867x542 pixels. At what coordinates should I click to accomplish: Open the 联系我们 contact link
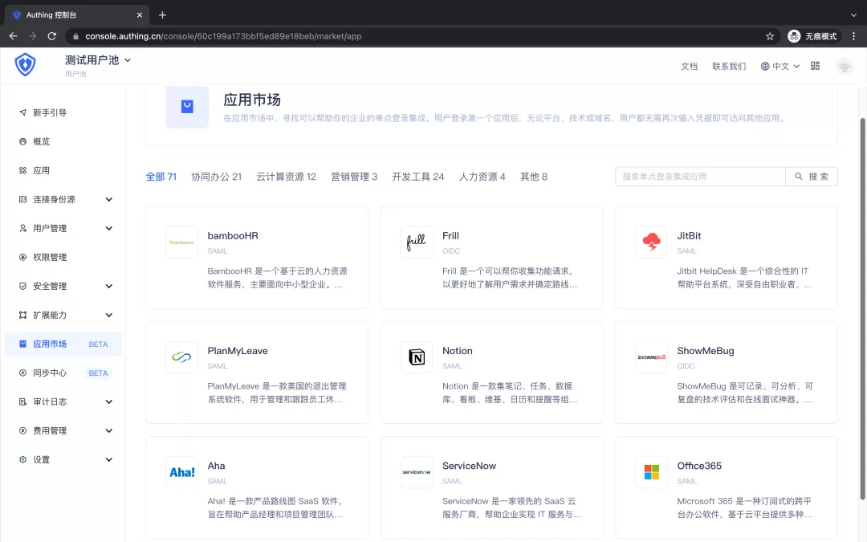click(729, 67)
